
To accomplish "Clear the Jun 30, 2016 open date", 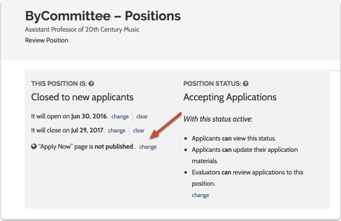I will coord(142,117).
